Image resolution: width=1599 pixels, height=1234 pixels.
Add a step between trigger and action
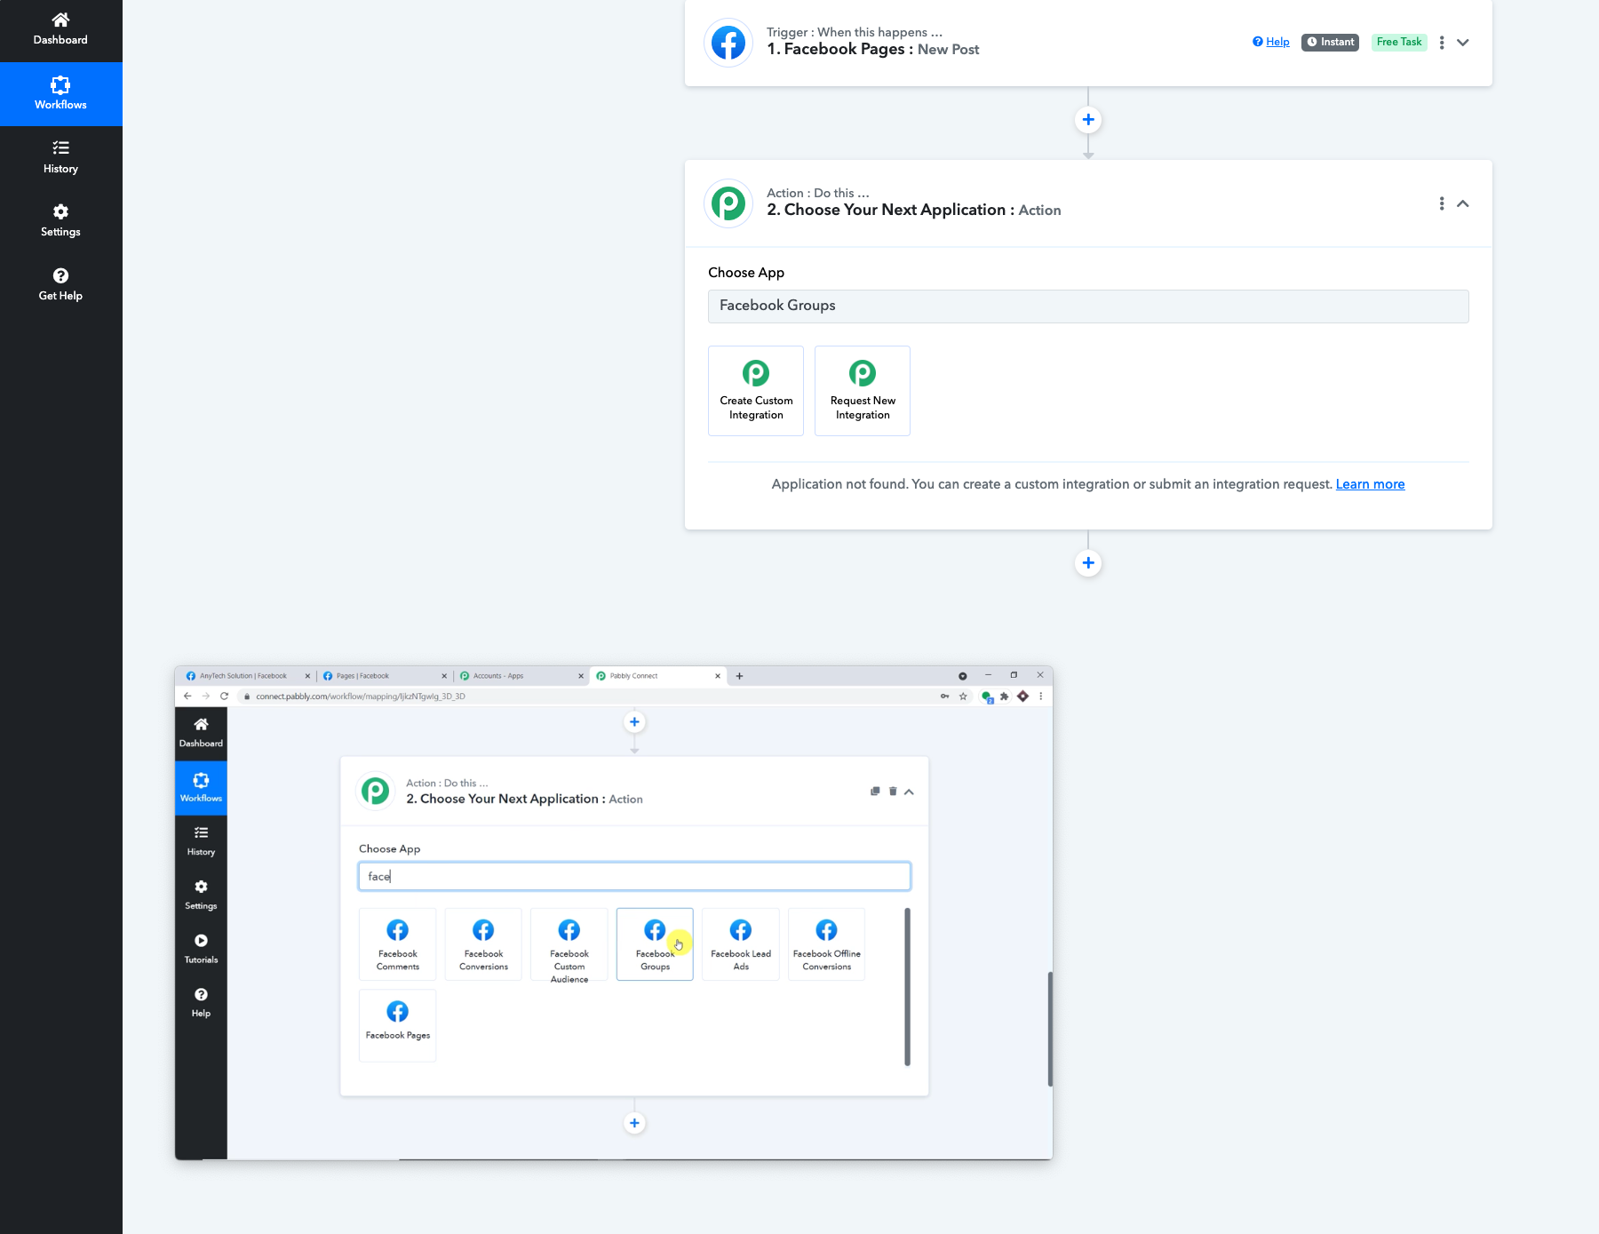pyautogui.click(x=1088, y=120)
